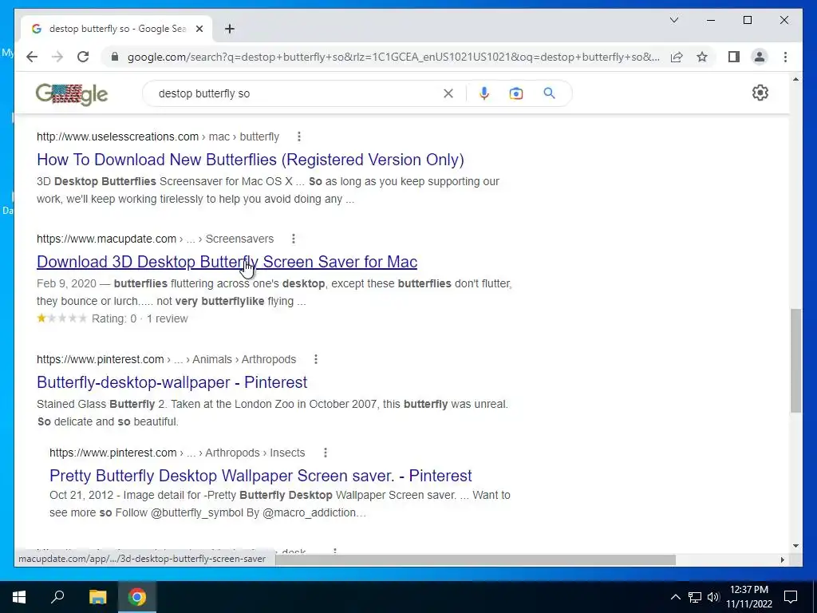
Task: Open the Chrome profile menu
Action: click(x=760, y=57)
